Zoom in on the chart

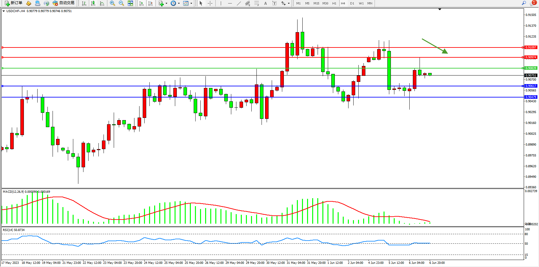(112, 3)
